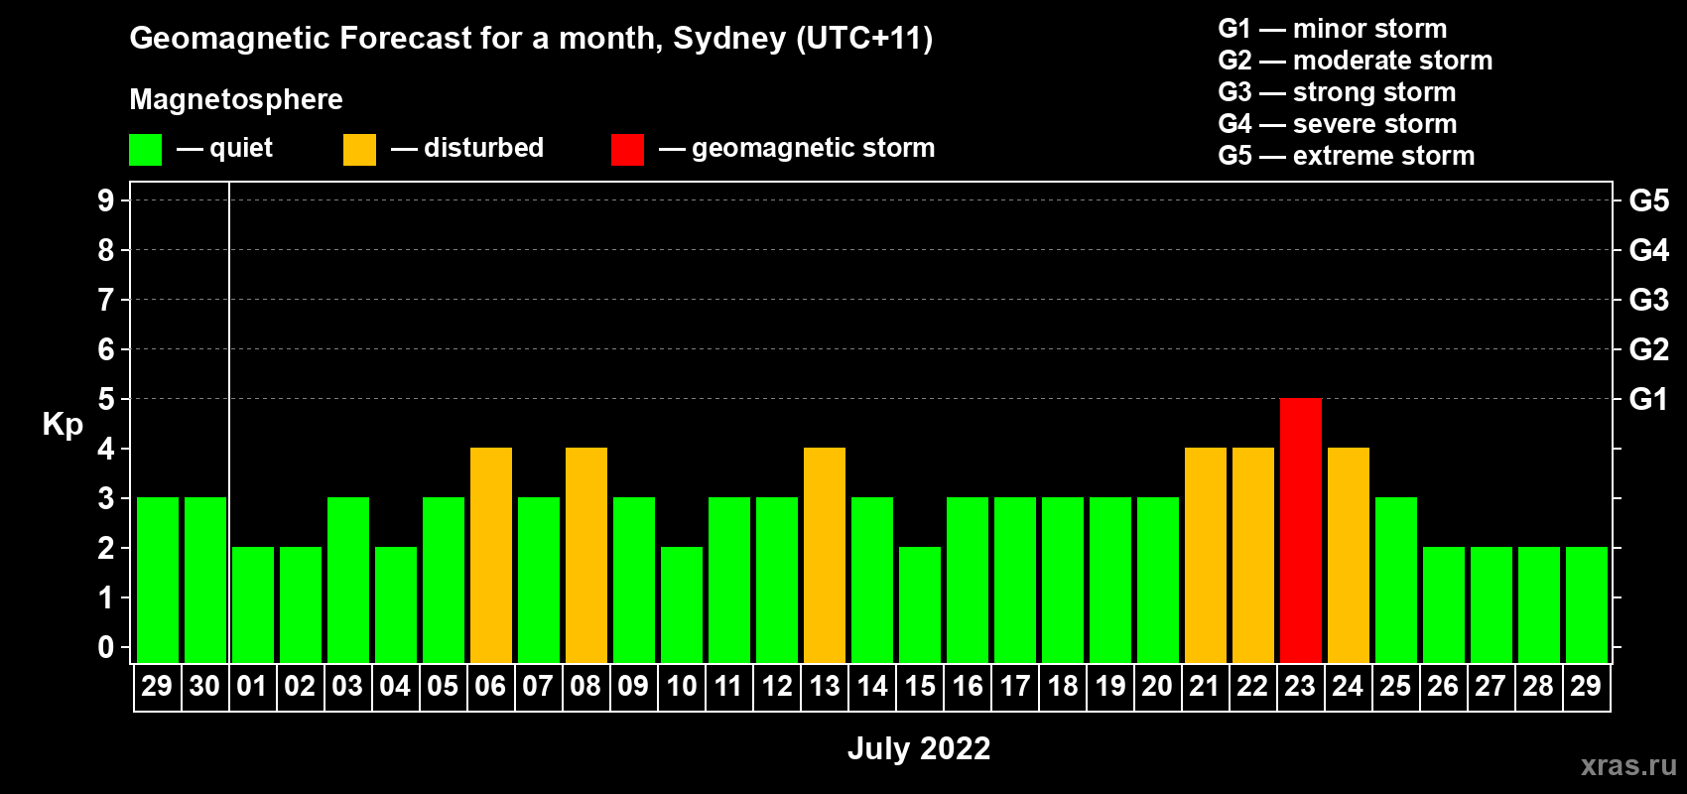Image resolution: width=1687 pixels, height=794 pixels.
Task: Click the 'G3 — strong storm' legend text
Action: coord(1338,92)
